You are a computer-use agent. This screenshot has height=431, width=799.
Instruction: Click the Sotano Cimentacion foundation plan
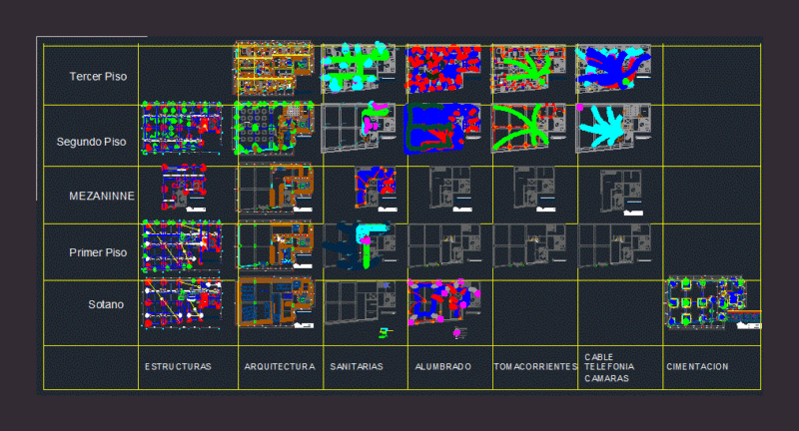[x=713, y=302]
